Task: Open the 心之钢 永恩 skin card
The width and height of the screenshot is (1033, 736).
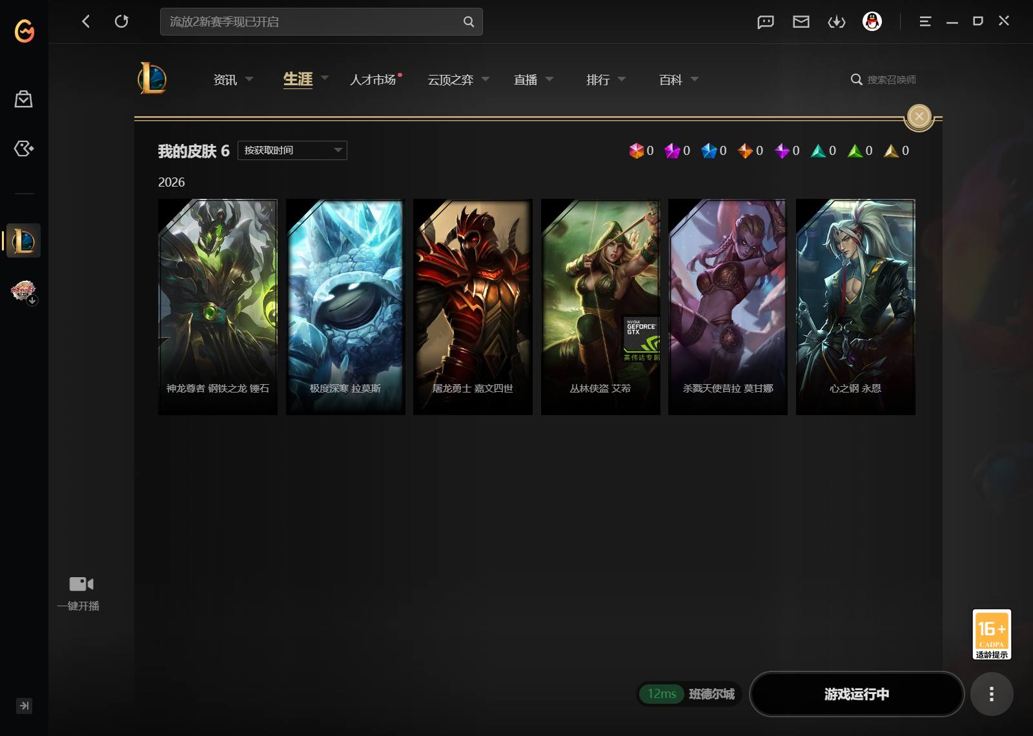Action: (855, 307)
